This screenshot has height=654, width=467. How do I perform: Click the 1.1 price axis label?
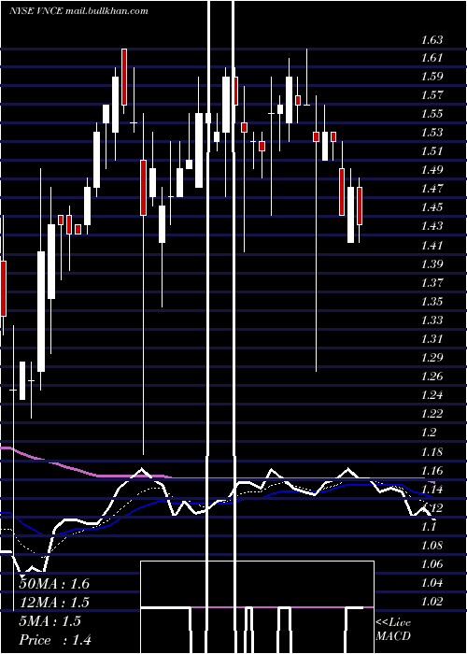[x=429, y=527]
